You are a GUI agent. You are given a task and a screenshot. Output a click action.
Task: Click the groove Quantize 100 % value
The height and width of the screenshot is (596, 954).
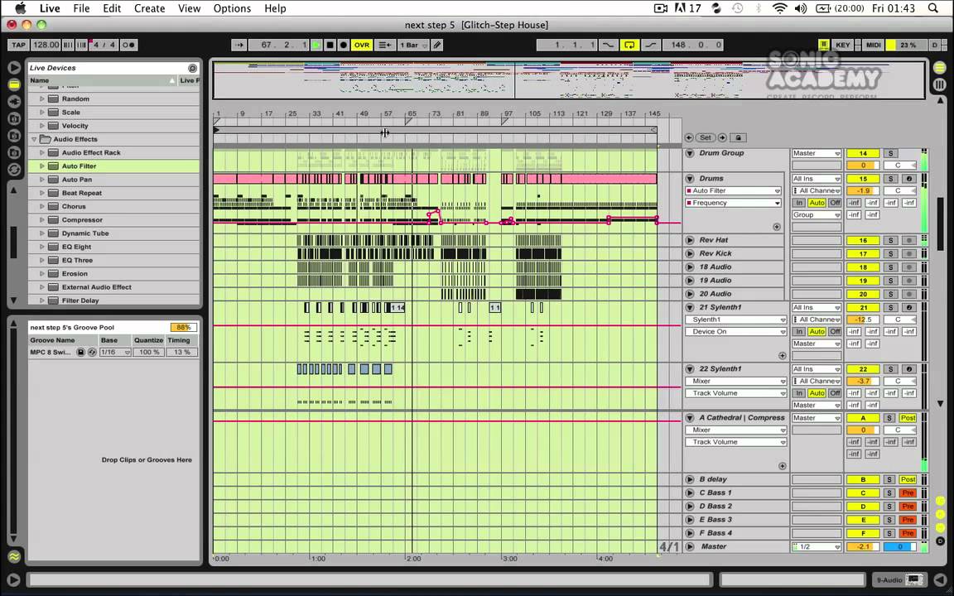(x=149, y=352)
